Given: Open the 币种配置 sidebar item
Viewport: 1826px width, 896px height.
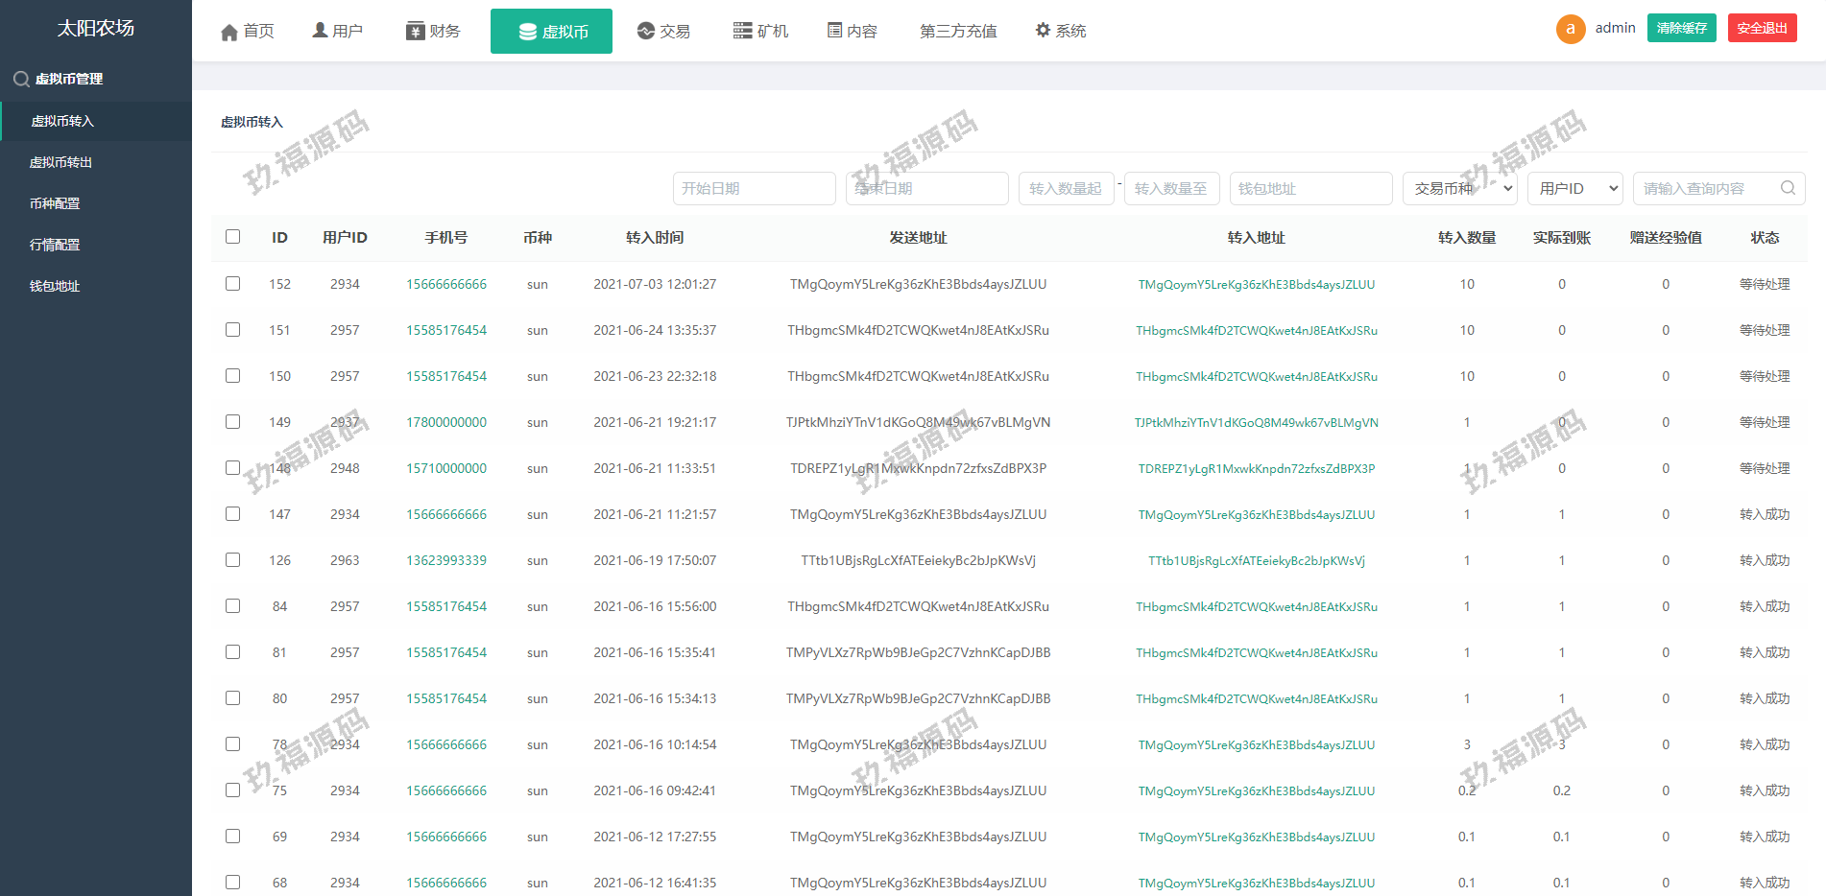Looking at the screenshot, I should pyautogui.click(x=55, y=203).
